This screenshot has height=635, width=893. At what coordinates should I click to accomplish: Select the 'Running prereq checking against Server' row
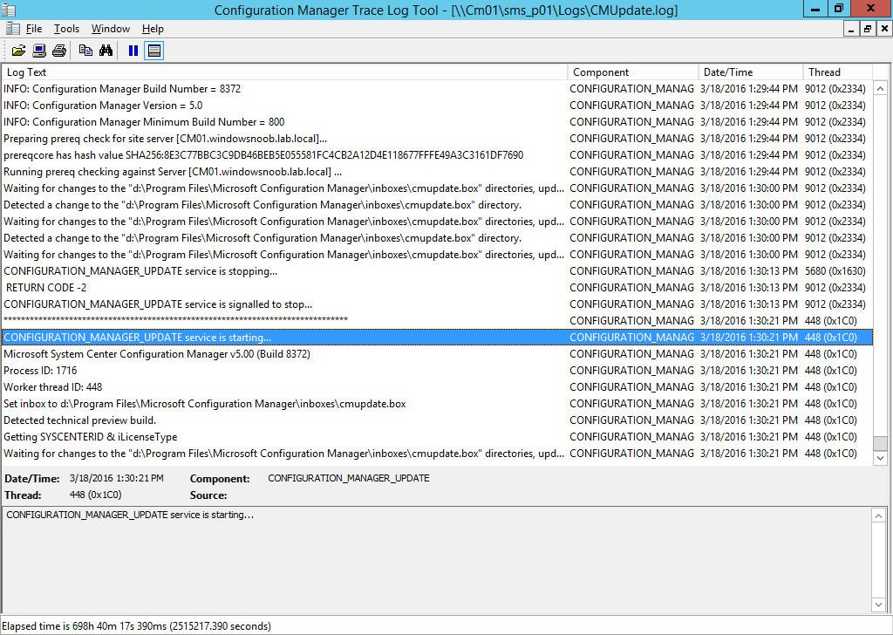pos(437,172)
